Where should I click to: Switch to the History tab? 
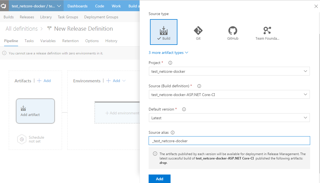point(111,41)
